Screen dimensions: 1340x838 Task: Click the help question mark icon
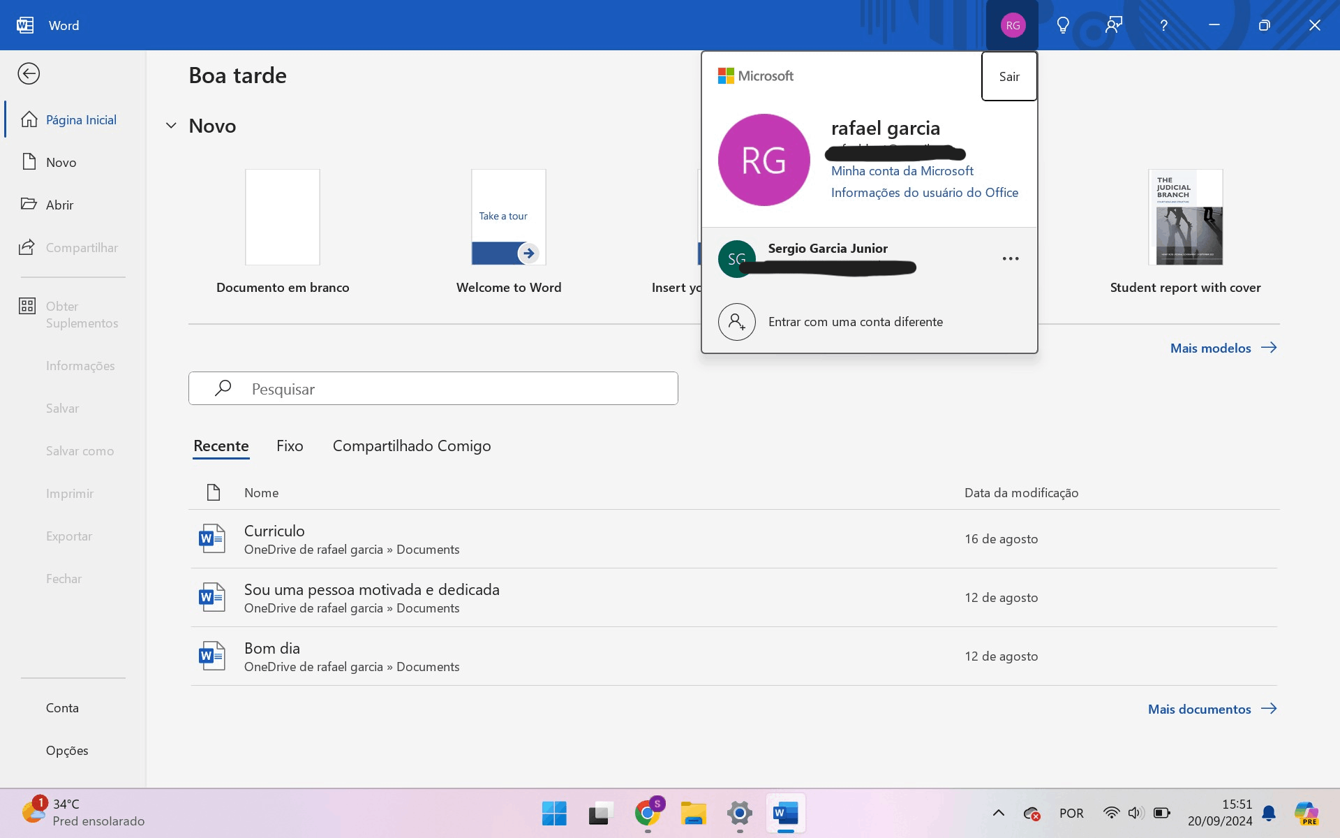pos(1163,25)
